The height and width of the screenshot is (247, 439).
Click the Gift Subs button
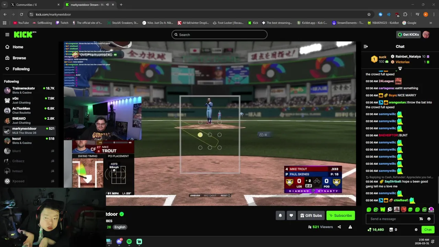[311, 215]
